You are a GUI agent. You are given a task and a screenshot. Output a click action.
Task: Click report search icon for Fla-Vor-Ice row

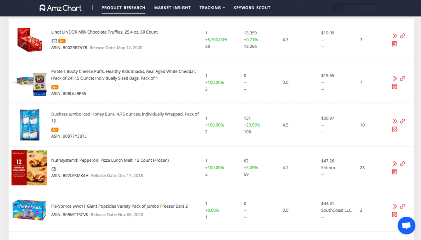pyautogui.click(x=394, y=214)
